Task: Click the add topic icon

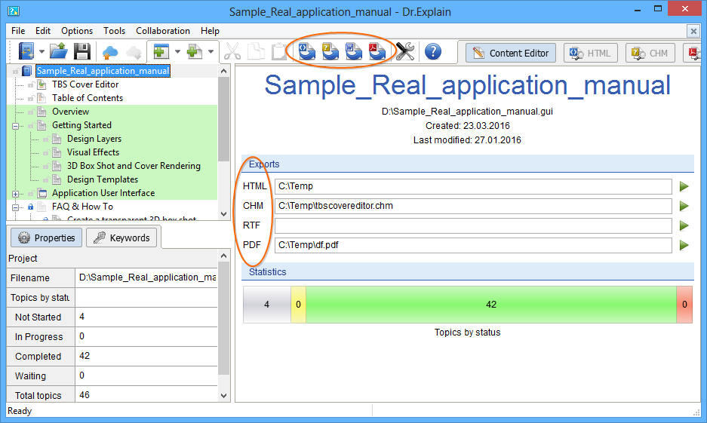Action: coord(161,51)
